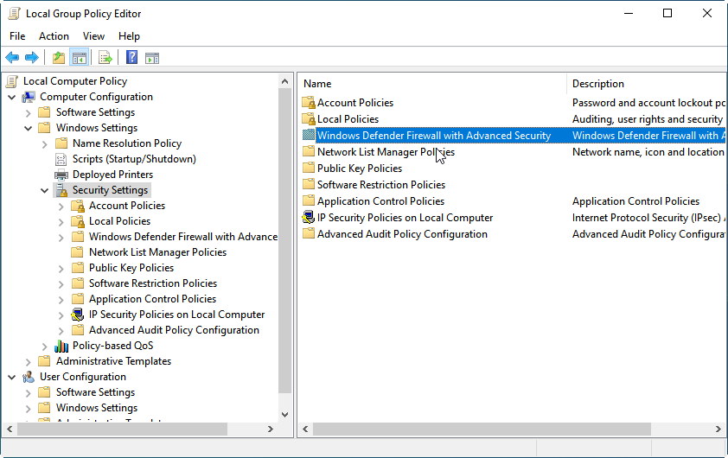This screenshot has width=728, height=458.
Task: Open Help via blue question mark icon
Action: pyautogui.click(x=131, y=58)
